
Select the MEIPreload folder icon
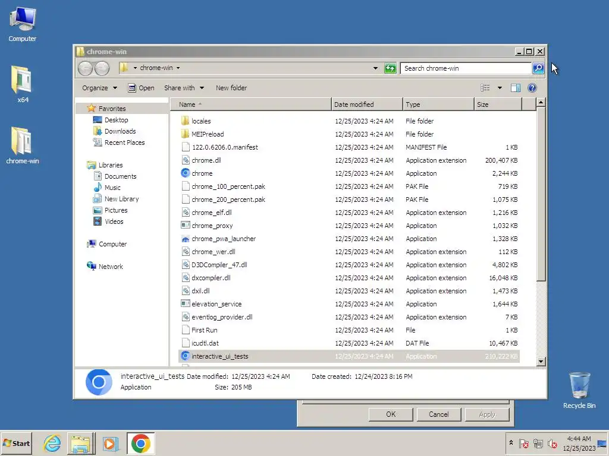pyautogui.click(x=186, y=134)
